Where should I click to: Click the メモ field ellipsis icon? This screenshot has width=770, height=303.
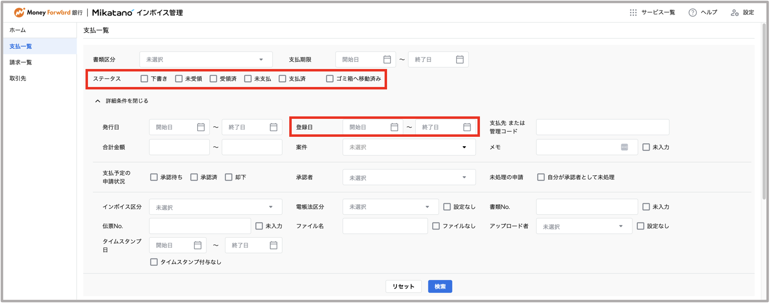tap(624, 147)
